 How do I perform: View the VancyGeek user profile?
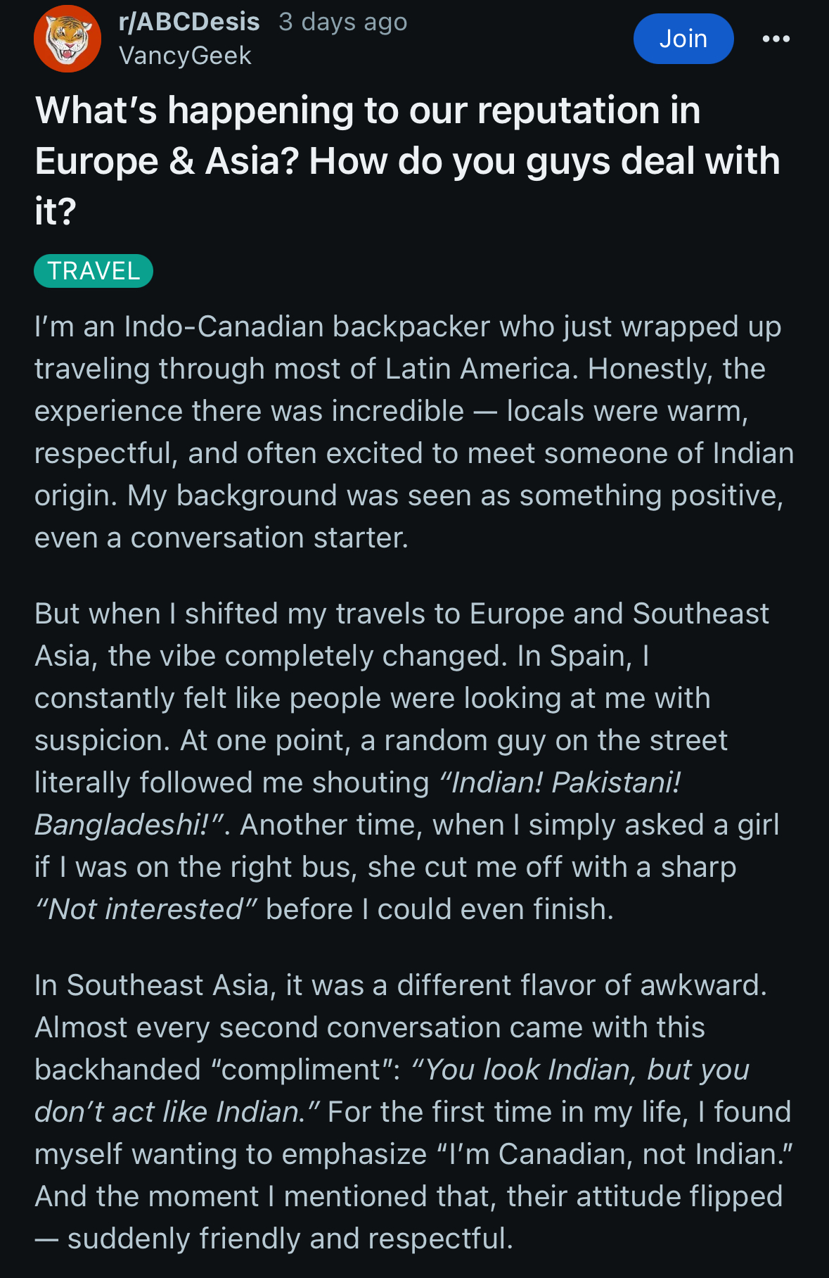coord(185,56)
